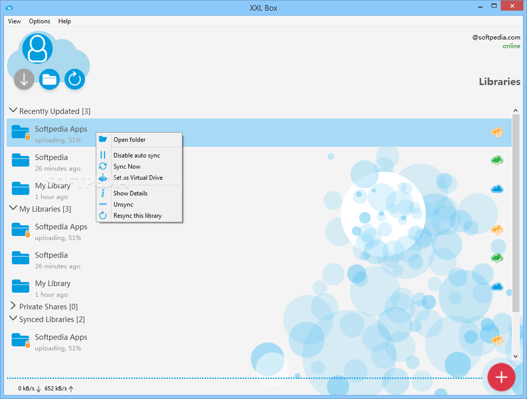The width and height of the screenshot is (527, 399).
Task: Click the gray download arrow button
Action: coord(24,79)
